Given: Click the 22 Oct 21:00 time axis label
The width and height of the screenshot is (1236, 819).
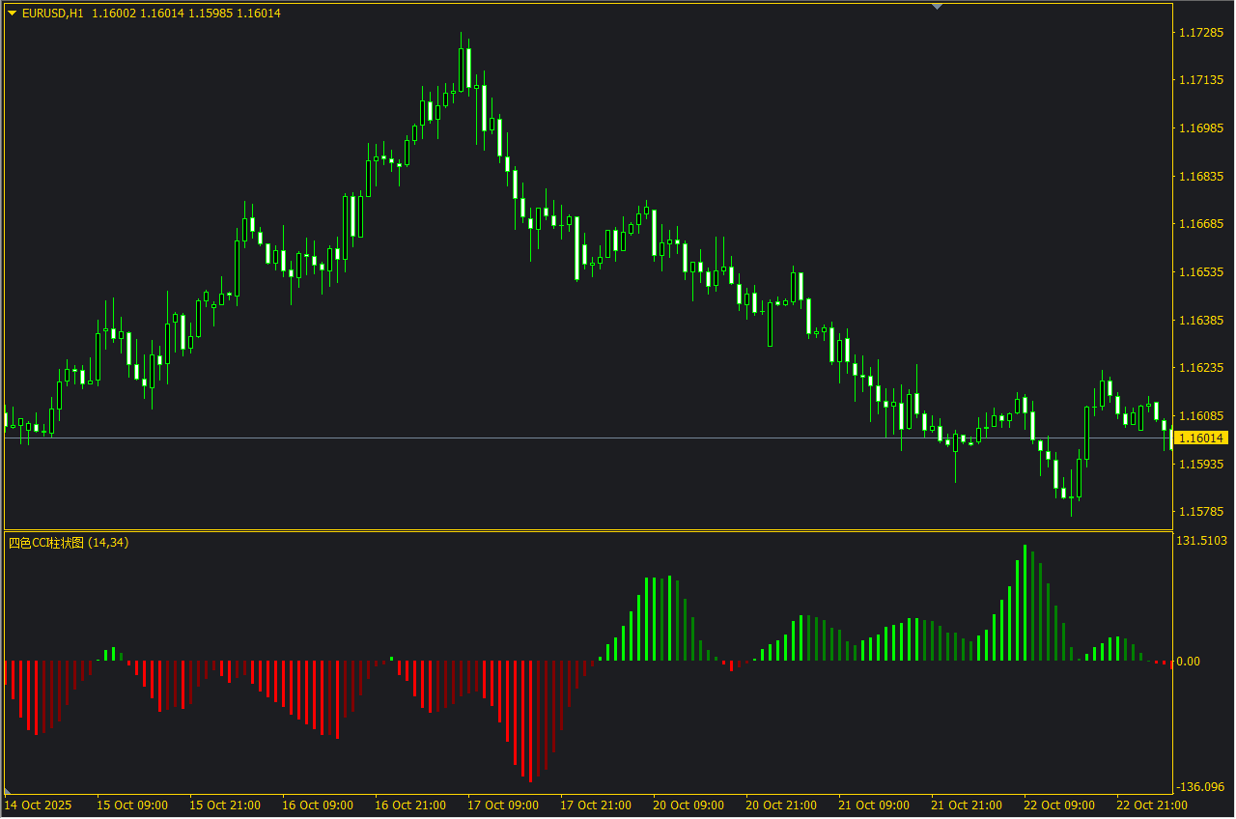Looking at the screenshot, I should 1151,805.
